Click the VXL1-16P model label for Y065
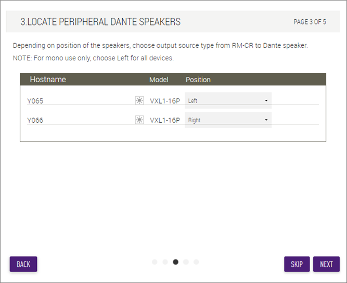Image resolution: width=347 pixels, height=283 pixels. 165,100
